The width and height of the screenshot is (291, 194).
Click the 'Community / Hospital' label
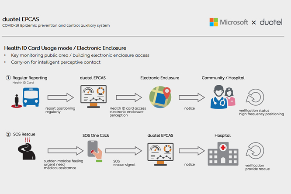pos(223,78)
